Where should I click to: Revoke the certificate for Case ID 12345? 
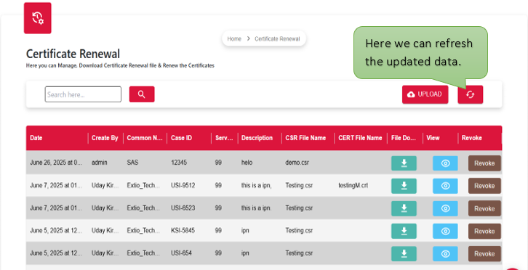click(484, 163)
